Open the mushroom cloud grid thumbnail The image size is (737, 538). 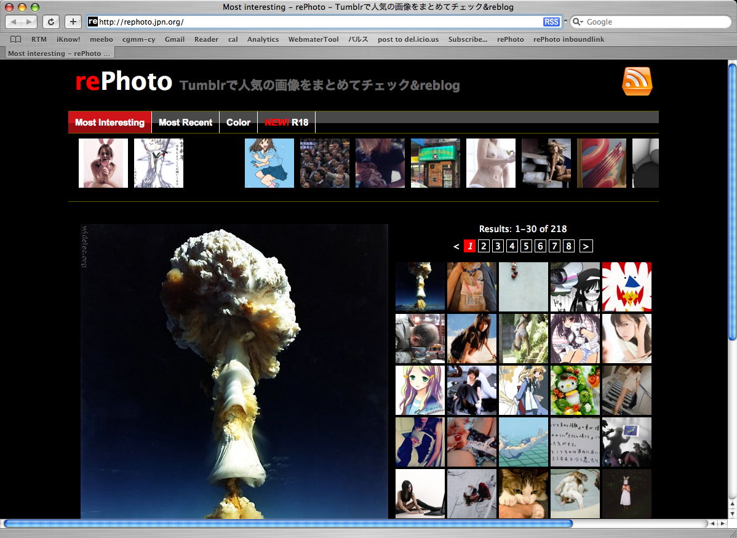coord(420,287)
